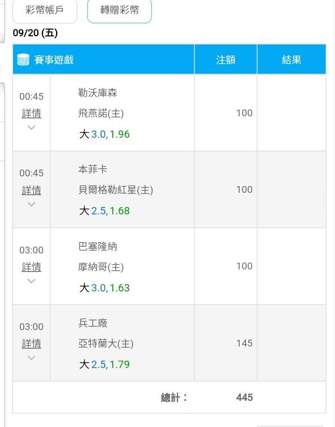Open 詳情 for the 勒沃庫森 match
The height and width of the screenshot is (427, 335).
point(32,113)
